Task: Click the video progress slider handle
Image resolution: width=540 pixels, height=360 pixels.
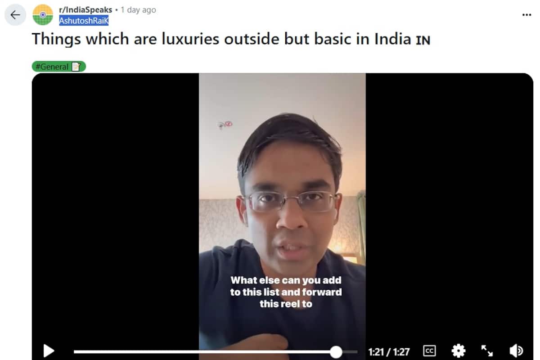Action: coord(336,352)
